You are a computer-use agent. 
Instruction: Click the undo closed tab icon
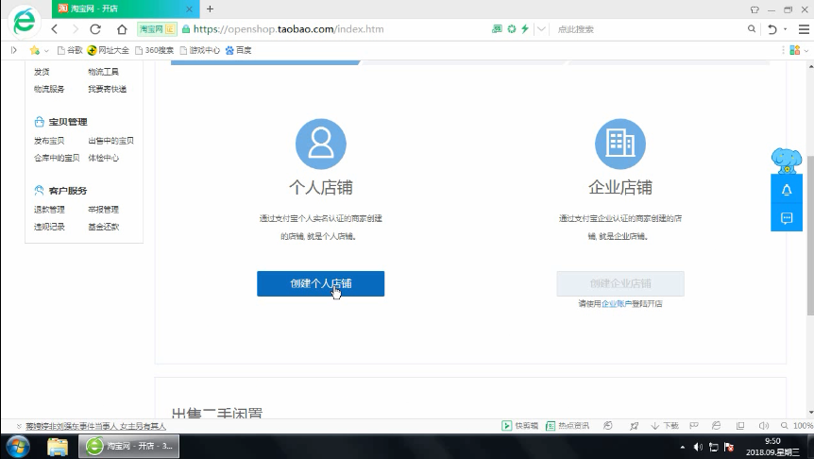click(x=772, y=29)
